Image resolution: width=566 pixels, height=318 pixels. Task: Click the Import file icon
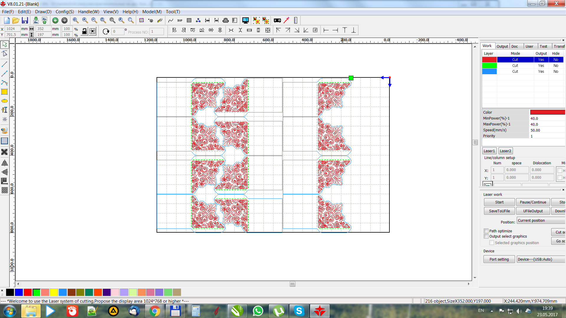click(36, 20)
